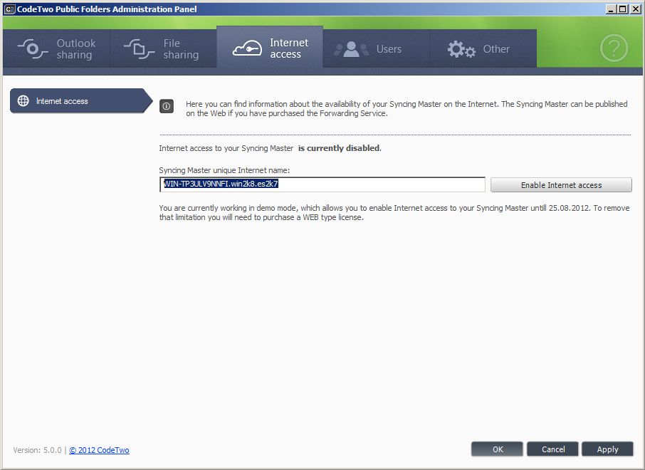Minimize the Administration Panel window
This screenshot has height=470, width=645.
[x=611, y=9]
